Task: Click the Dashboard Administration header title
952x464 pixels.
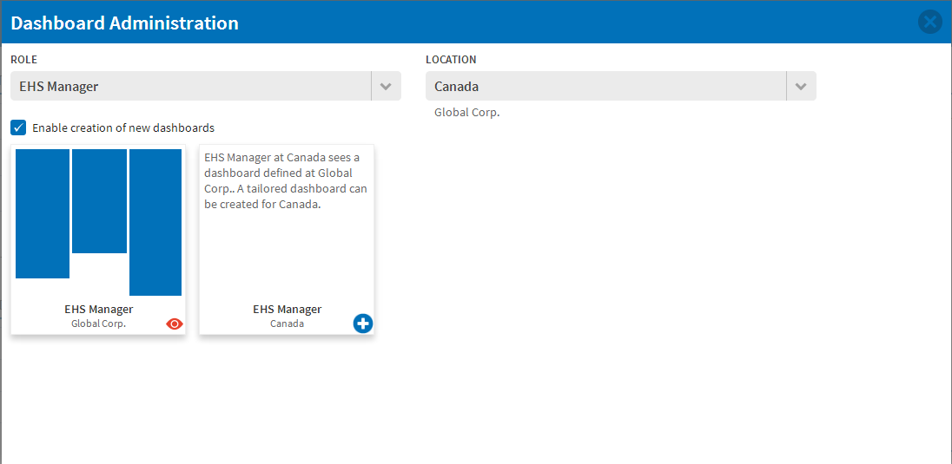Action: [124, 23]
